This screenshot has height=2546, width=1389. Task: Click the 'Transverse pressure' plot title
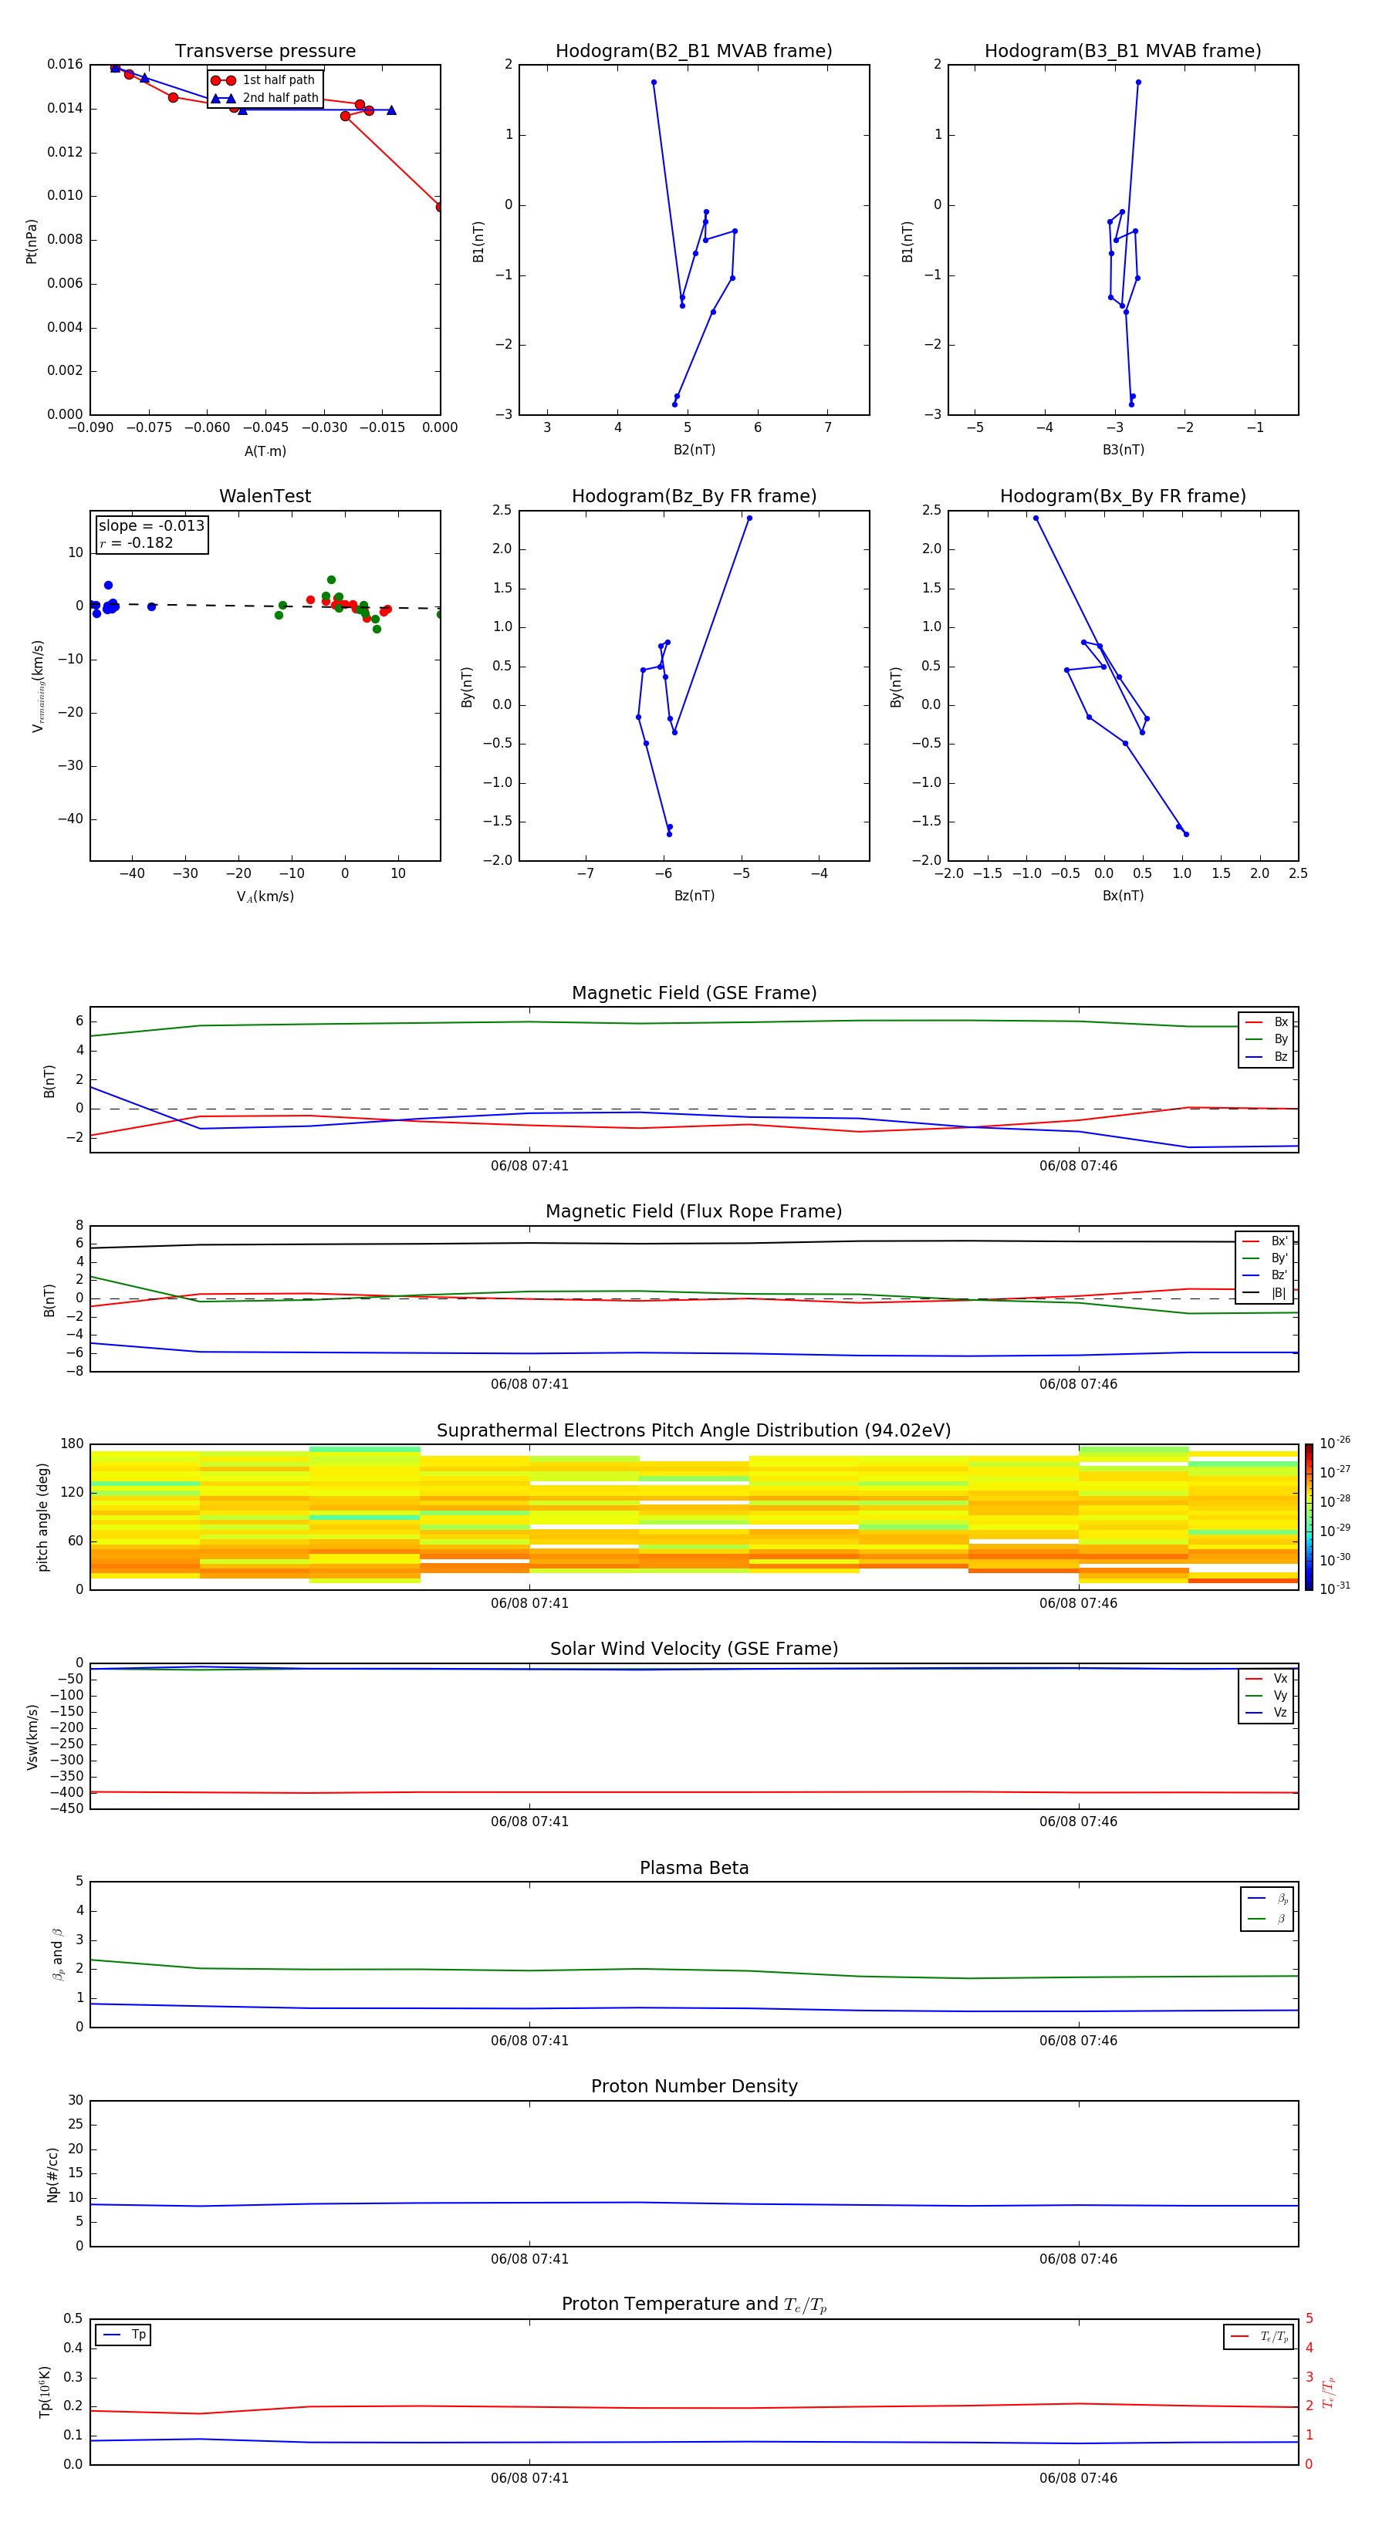(265, 52)
